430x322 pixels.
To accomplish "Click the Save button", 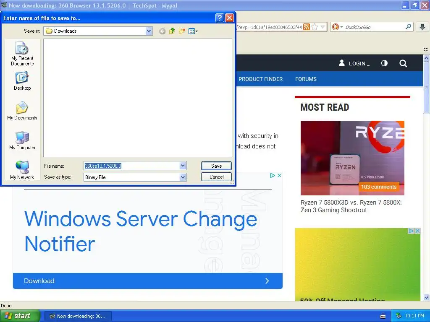I will [x=216, y=166].
